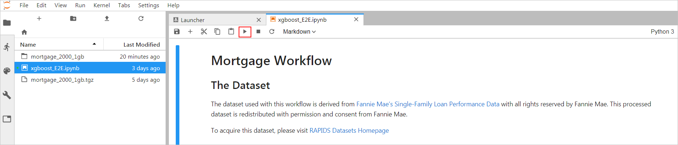Paste cell from clipboard icon
Screen dimensions: 678x145
[231, 31]
